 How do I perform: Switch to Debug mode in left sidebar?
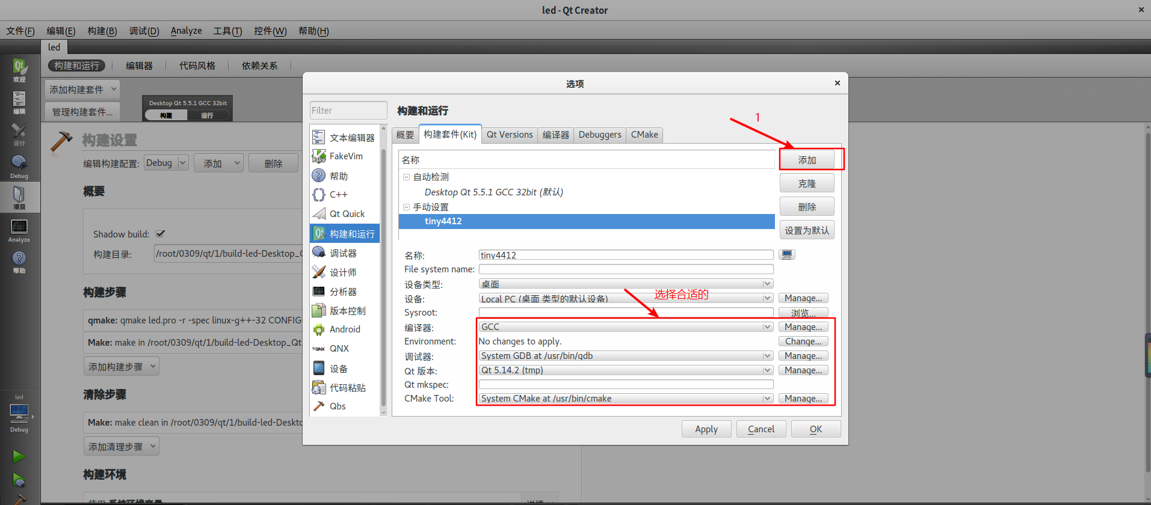[x=19, y=167]
